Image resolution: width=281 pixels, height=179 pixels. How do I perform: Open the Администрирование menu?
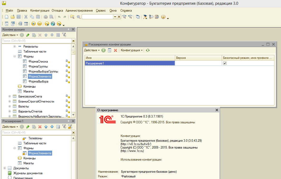coord(79,11)
